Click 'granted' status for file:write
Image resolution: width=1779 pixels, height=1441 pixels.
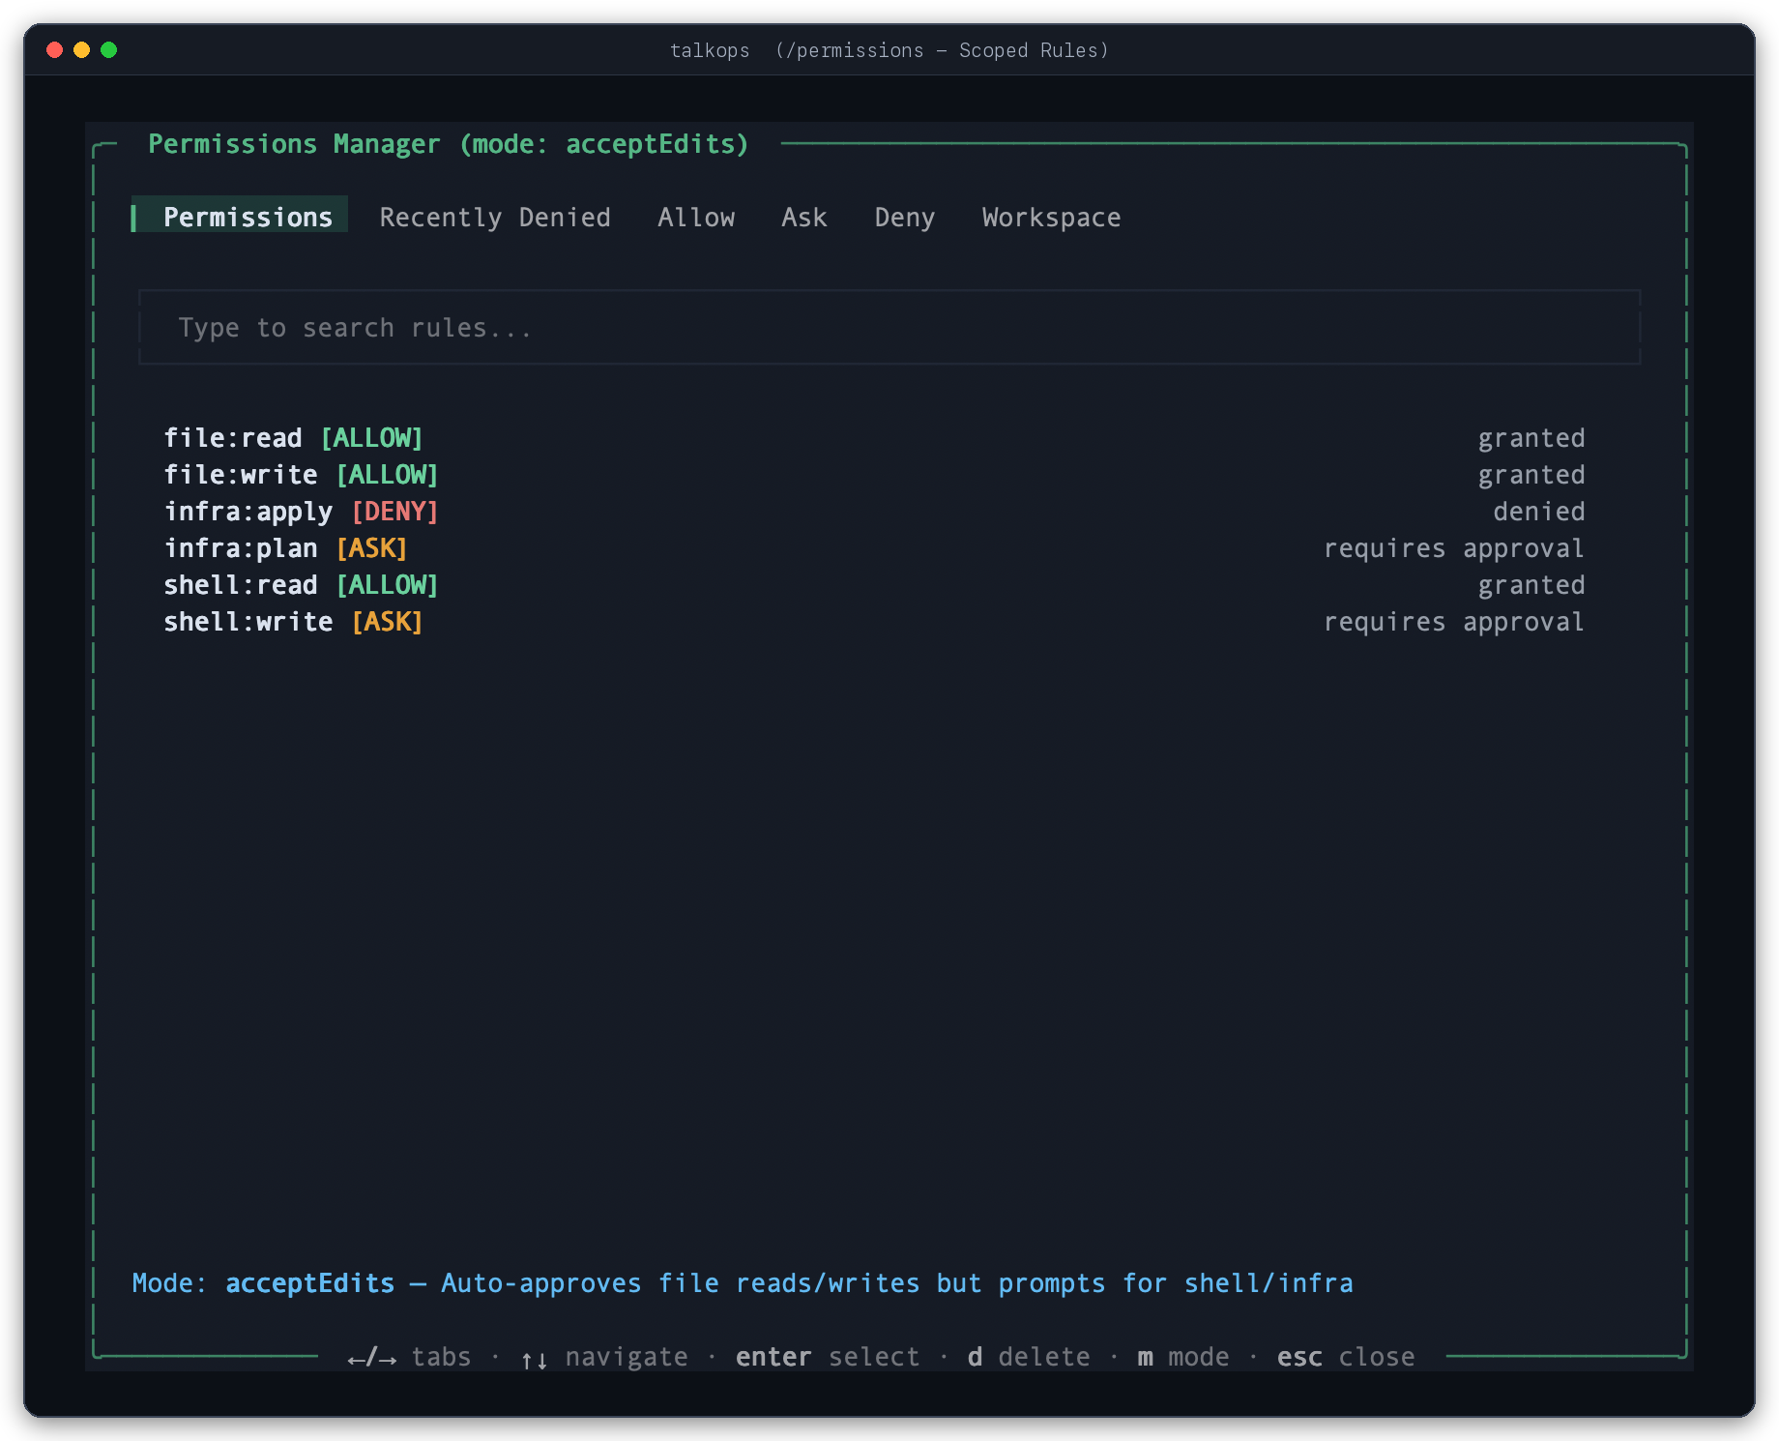click(x=1531, y=475)
